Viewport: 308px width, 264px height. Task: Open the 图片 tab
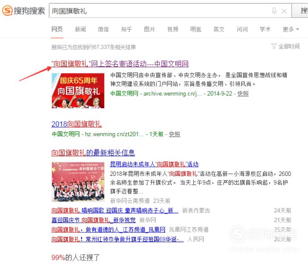[x=150, y=29]
